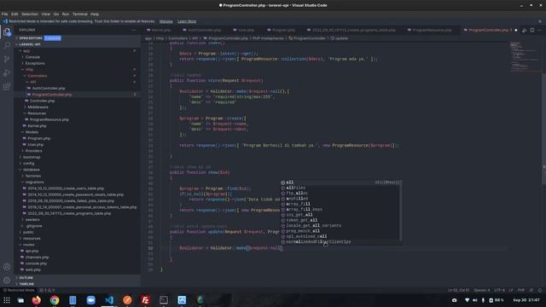
Task: Open the Terminal menu
Action: click(79, 14)
